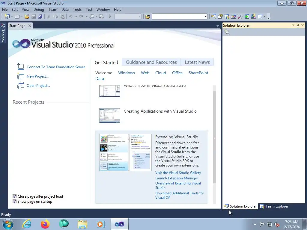This screenshot has width=307, height=230.
Task: Open Firefox from the taskbar
Action: pyautogui.click(x=45, y=224)
